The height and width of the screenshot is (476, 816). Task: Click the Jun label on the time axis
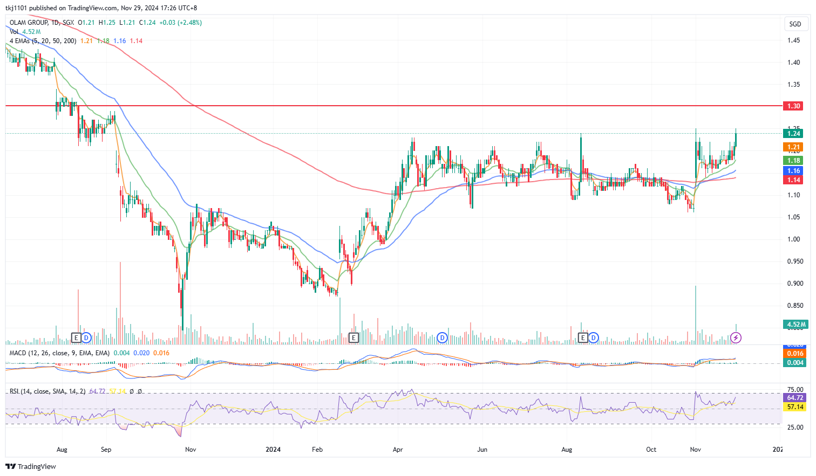tap(482, 449)
